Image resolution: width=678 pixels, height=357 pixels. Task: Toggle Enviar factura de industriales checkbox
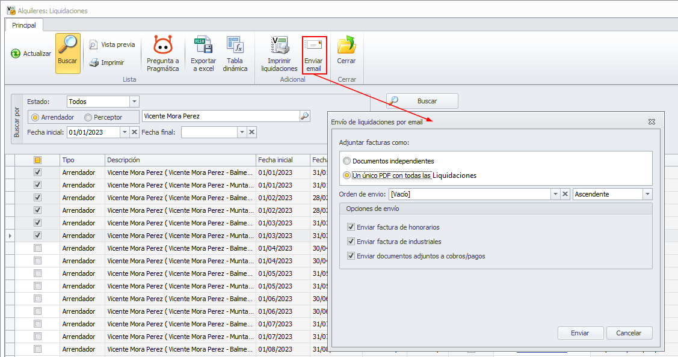tap(351, 242)
